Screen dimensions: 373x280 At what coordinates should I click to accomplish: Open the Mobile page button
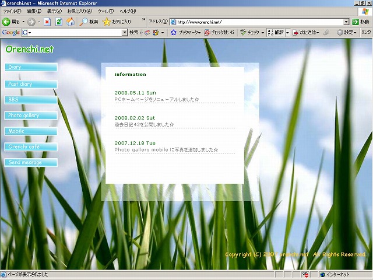(x=31, y=131)
